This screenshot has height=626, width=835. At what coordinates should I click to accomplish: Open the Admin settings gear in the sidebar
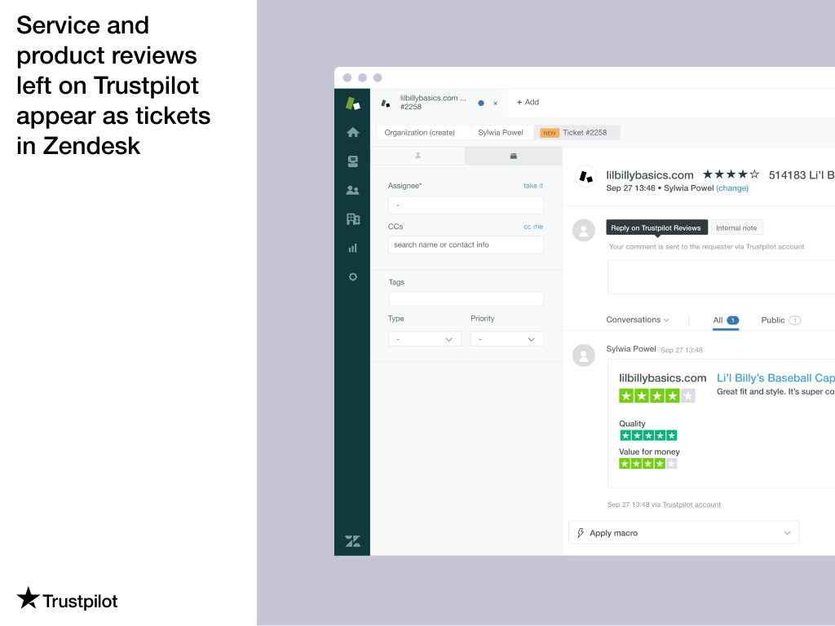(352, 276)
